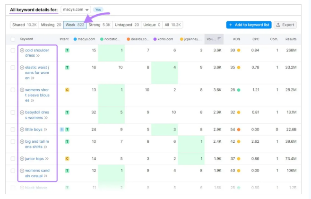311x199 pixels.
Task: Click plus icon beside elastic waist jeans keyword
Action: click(22, 68)
